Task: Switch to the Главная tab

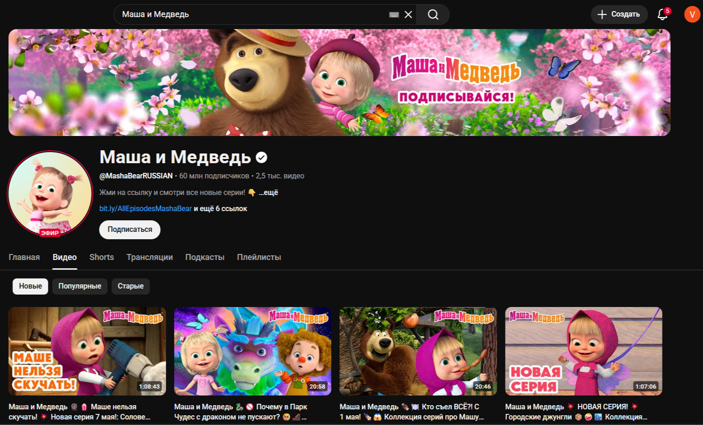Action: [24, 257]
